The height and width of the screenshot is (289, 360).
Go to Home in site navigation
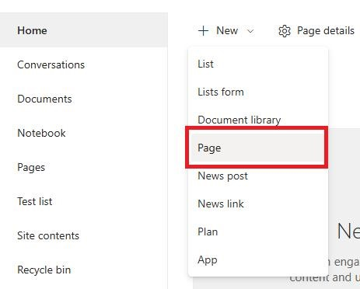[x=84, y=30]
